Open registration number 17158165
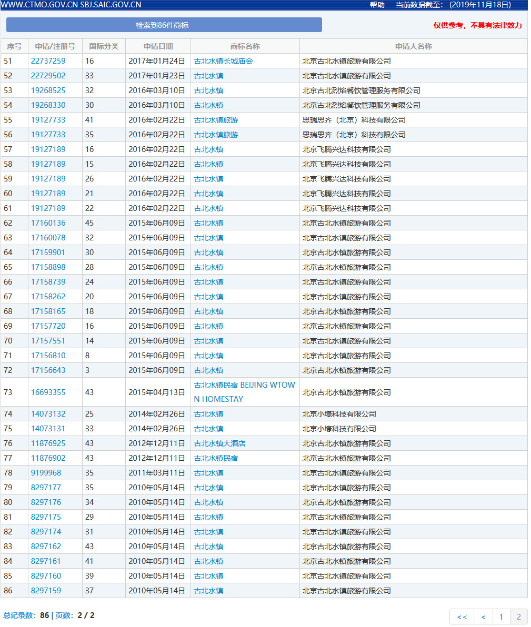This screenshot has height=627, width=531. click(x=48, y=311)
